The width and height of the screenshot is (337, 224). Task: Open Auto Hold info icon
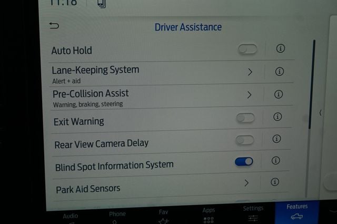click(281, 48)
